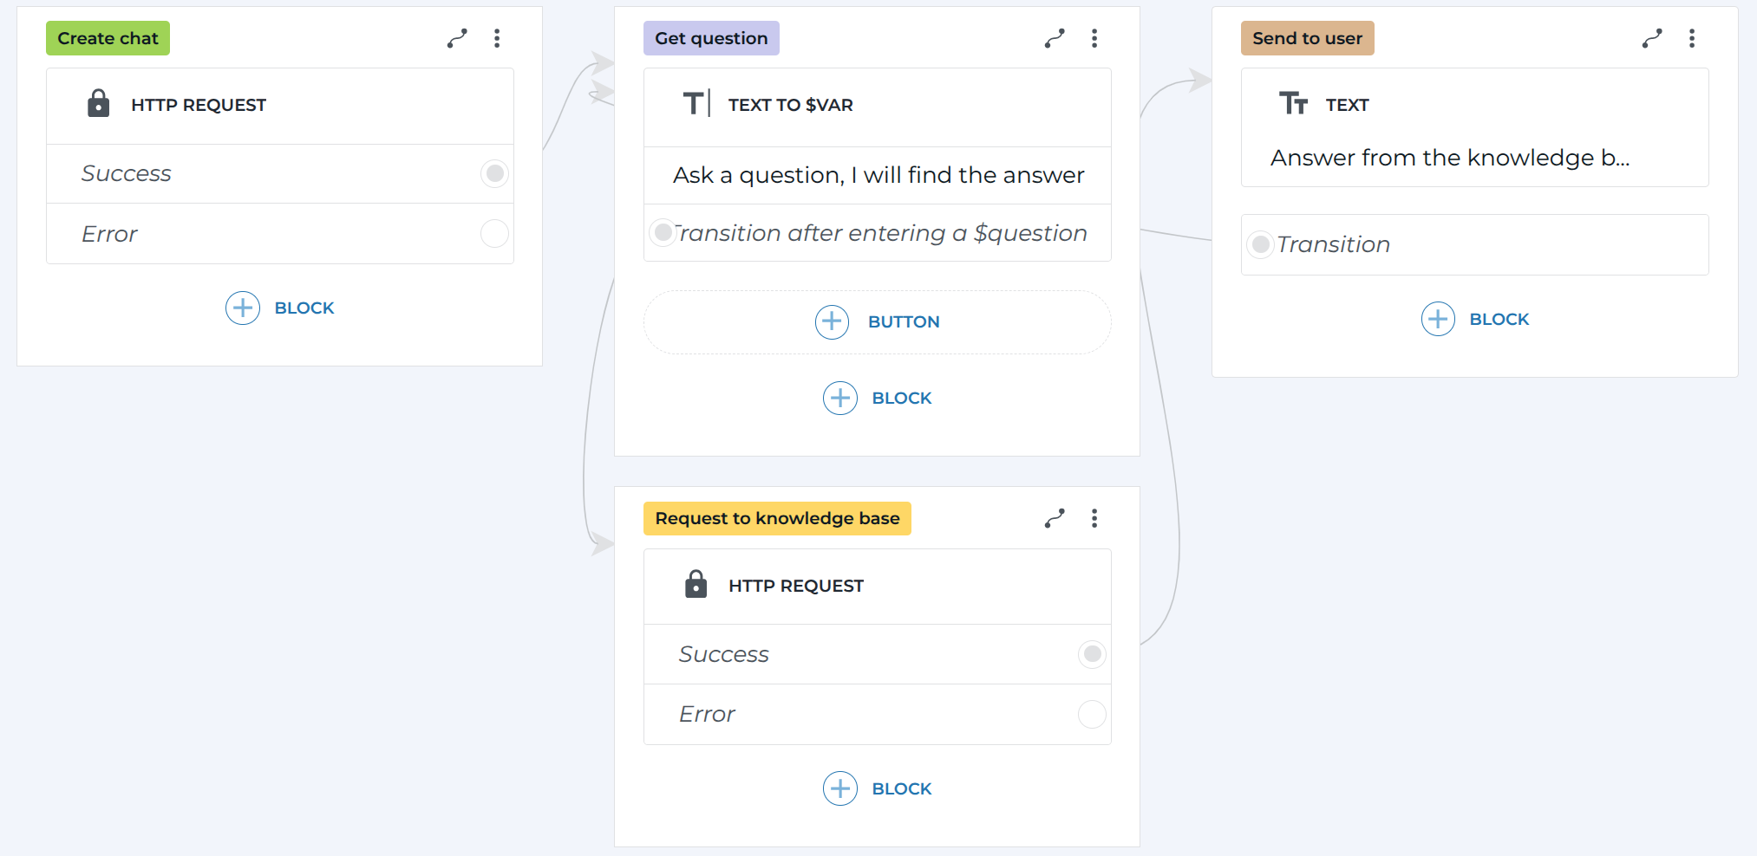Select Error connector in knowledge base request
The image size is (1757, 856).
(x=1092, y=714)
